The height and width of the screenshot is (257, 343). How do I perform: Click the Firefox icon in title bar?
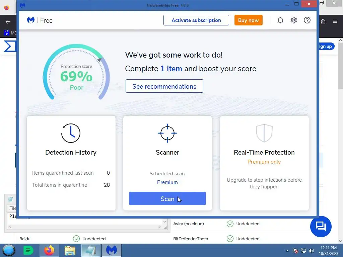[7, 8]
